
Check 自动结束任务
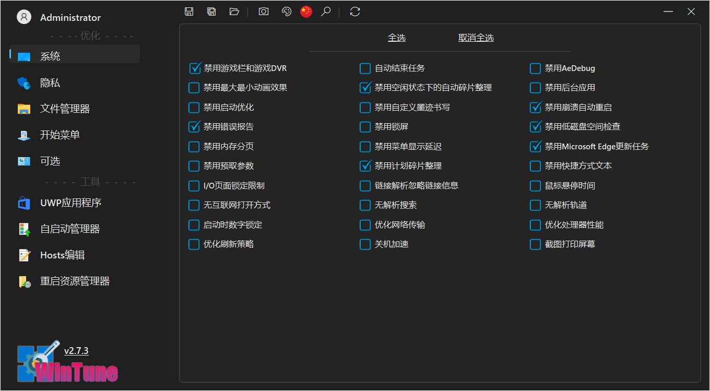(x=365, y=68)
